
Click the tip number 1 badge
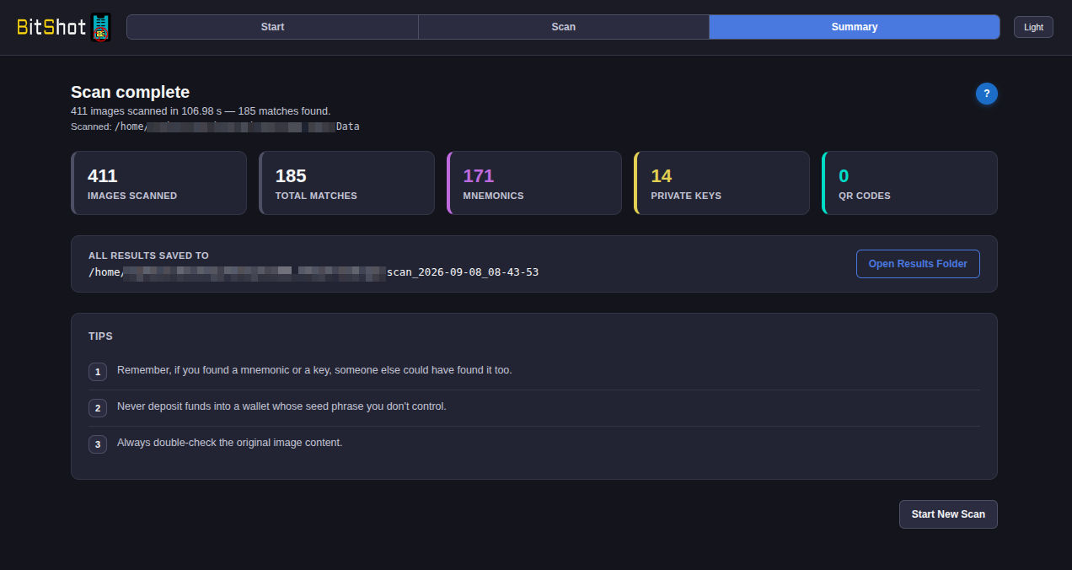(x=98, y=372)
